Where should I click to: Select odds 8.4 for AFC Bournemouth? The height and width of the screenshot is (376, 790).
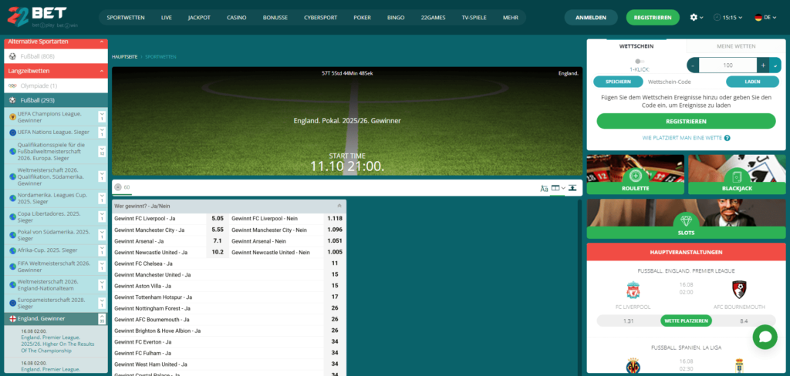click(744, 321)
